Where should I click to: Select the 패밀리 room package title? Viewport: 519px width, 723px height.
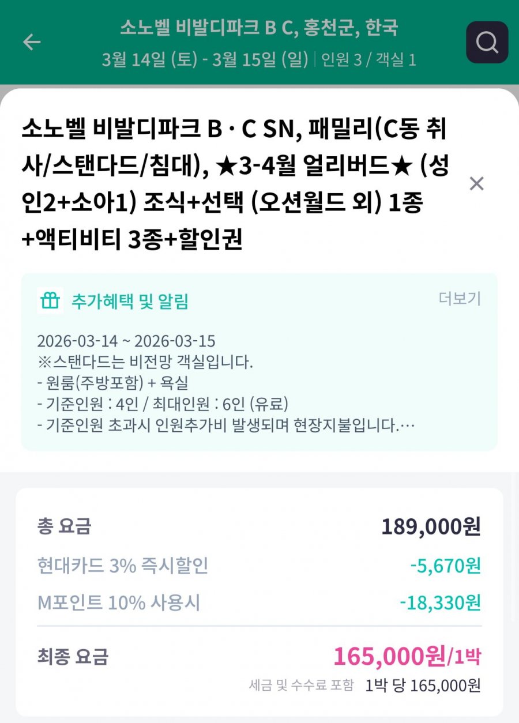(236, 184)
